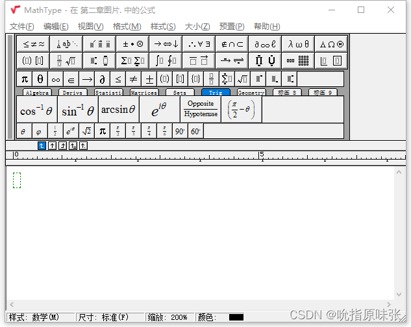Switch to the Sets tab
411x327 pixels.
click(180, 93)
